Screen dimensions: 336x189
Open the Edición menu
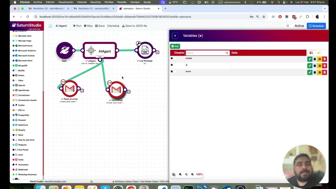click(x=50, y=2)
